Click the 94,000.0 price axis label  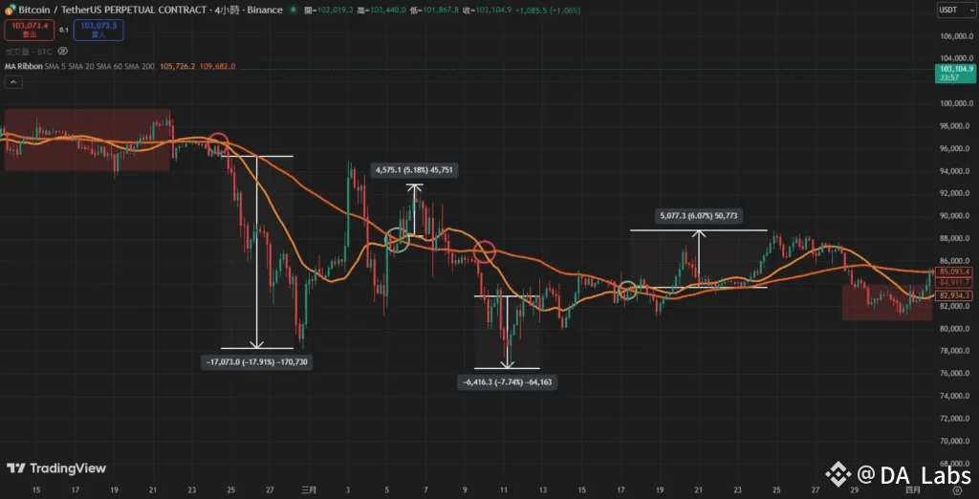[955, 171]
